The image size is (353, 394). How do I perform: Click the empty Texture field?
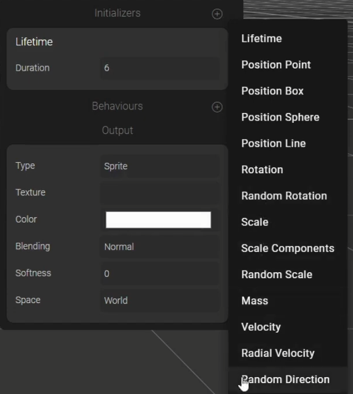pos(159,193)
